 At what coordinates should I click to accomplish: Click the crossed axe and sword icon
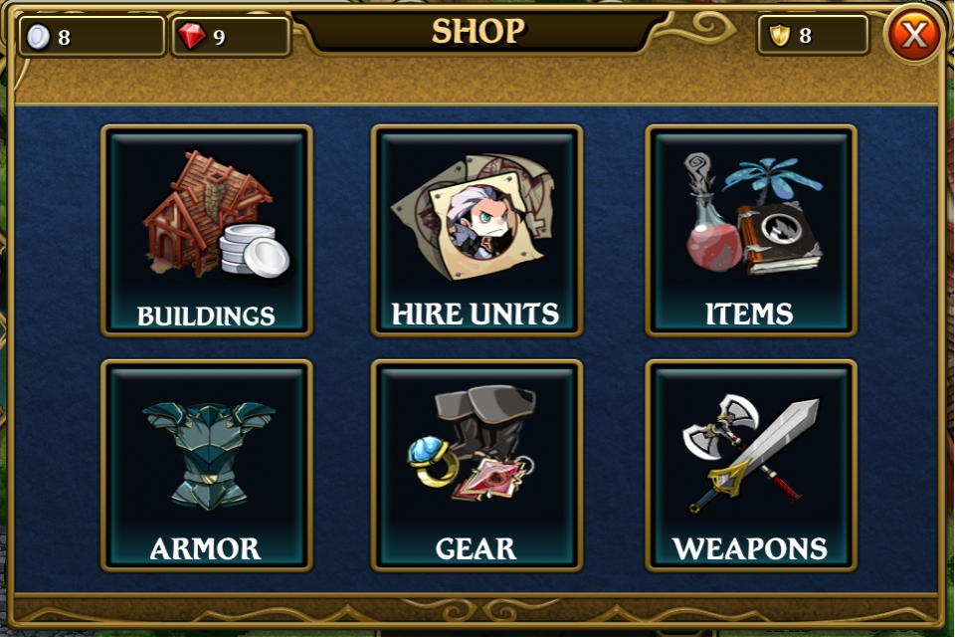click(x=750, y=454)
